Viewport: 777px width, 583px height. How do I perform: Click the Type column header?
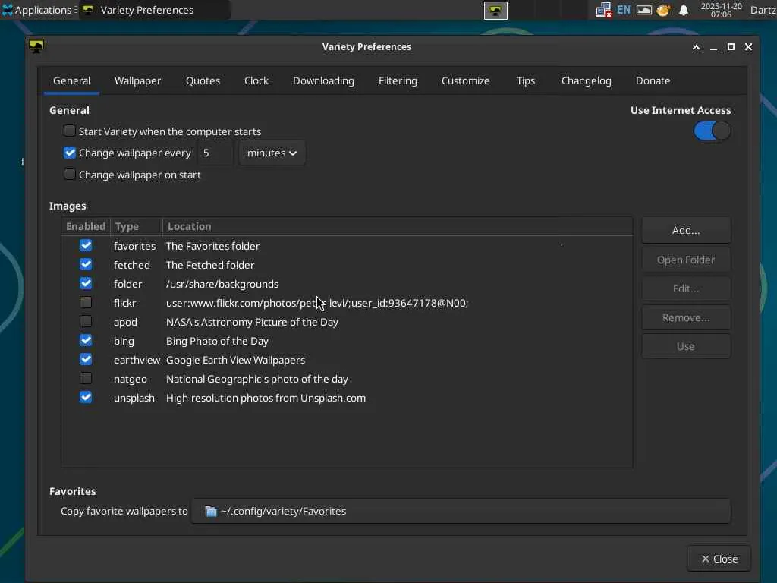(x=137, y=226)
